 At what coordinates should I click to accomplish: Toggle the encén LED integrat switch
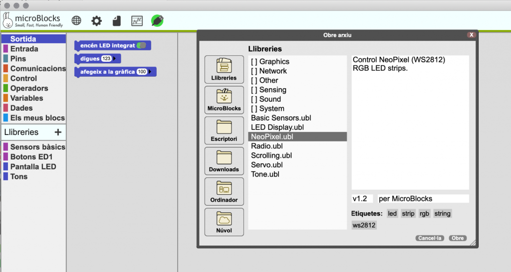click(141, 45)
